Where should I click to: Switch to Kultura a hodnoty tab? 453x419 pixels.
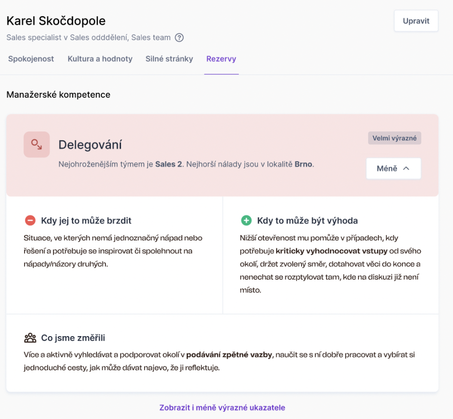pyautogui.click(x=100, y=59)
